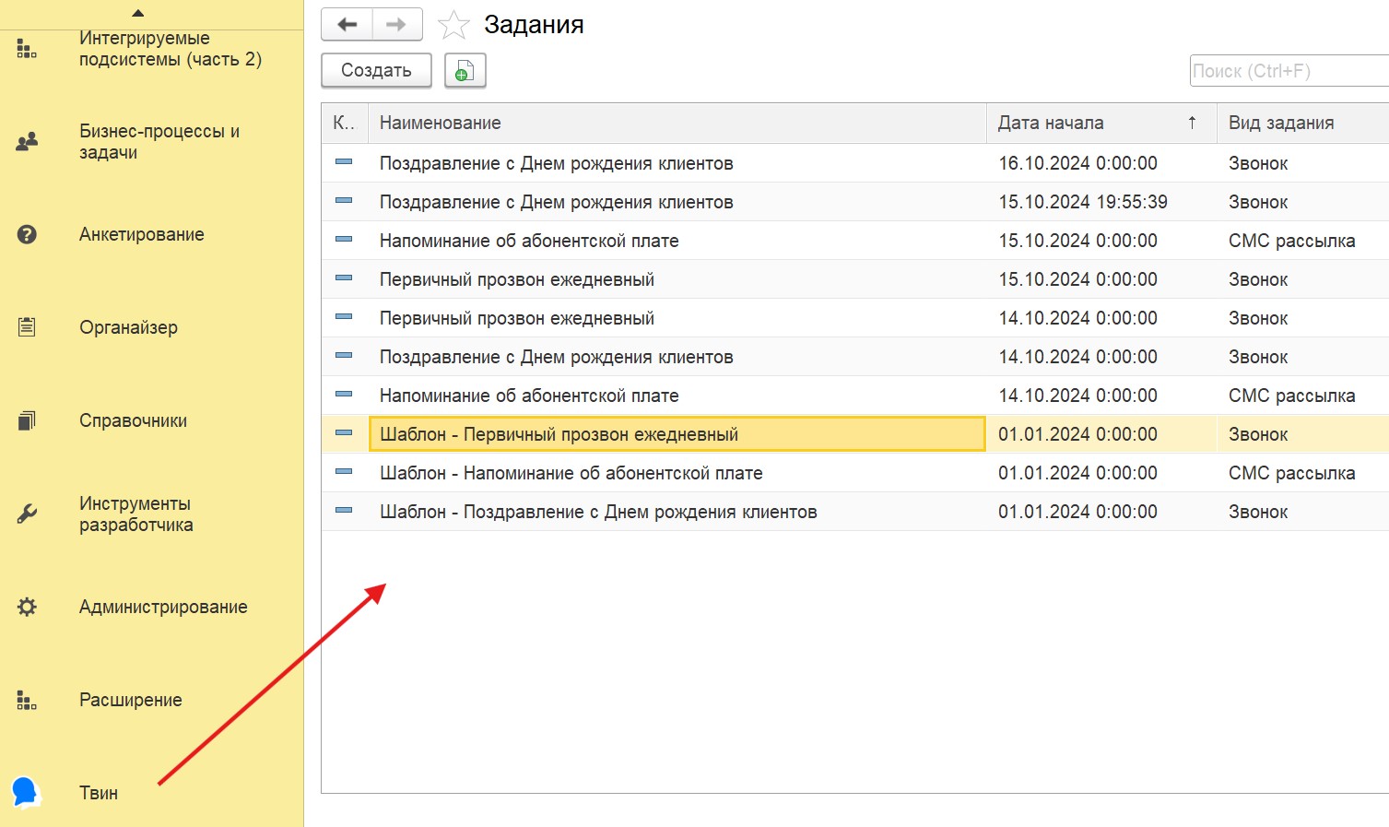Viewport: 1389px width, 827px height.
Task: Sort by the Вид задания column header
Action: coord(1303,123)
